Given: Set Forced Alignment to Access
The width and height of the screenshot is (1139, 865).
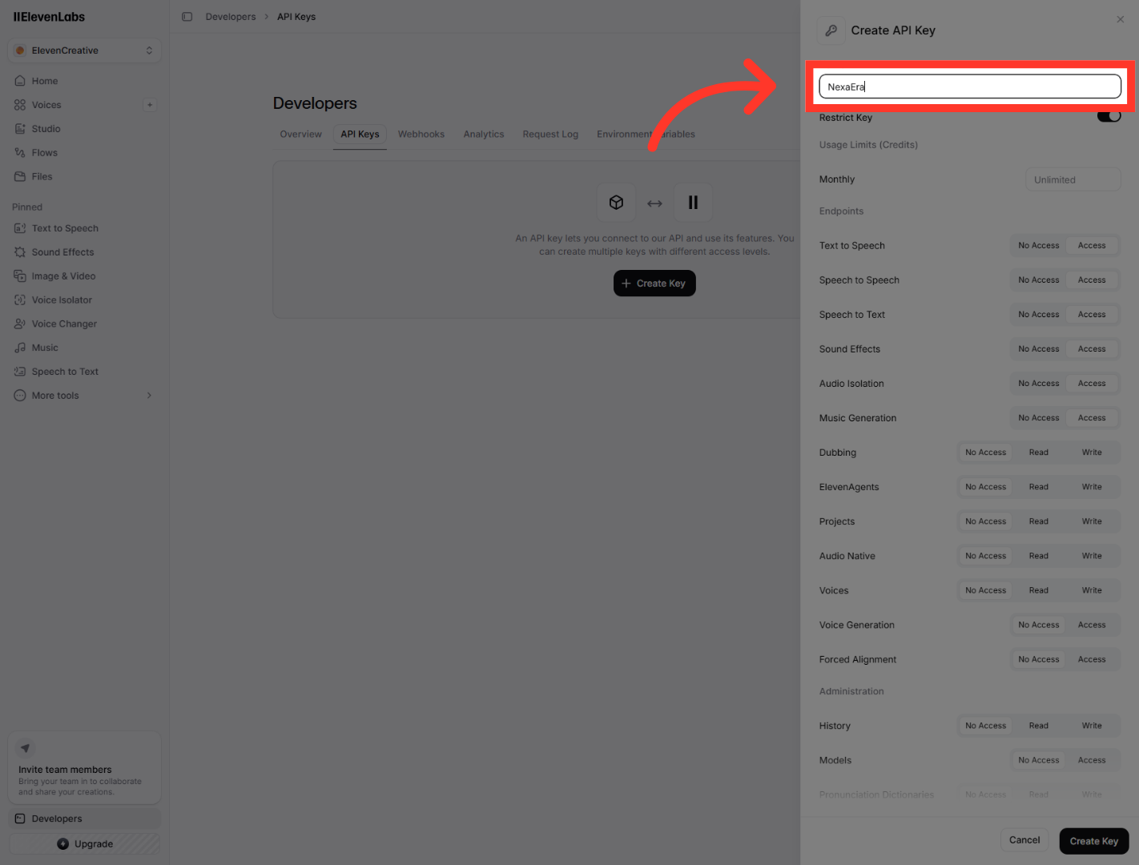Looking at the screenshot, I should [x=1092, y=659].
